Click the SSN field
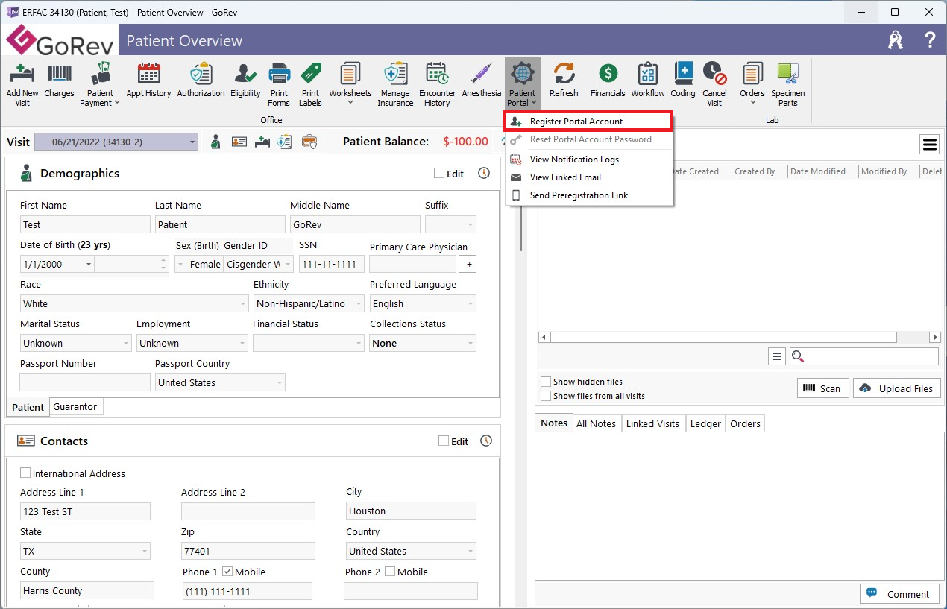 [332, 264]
